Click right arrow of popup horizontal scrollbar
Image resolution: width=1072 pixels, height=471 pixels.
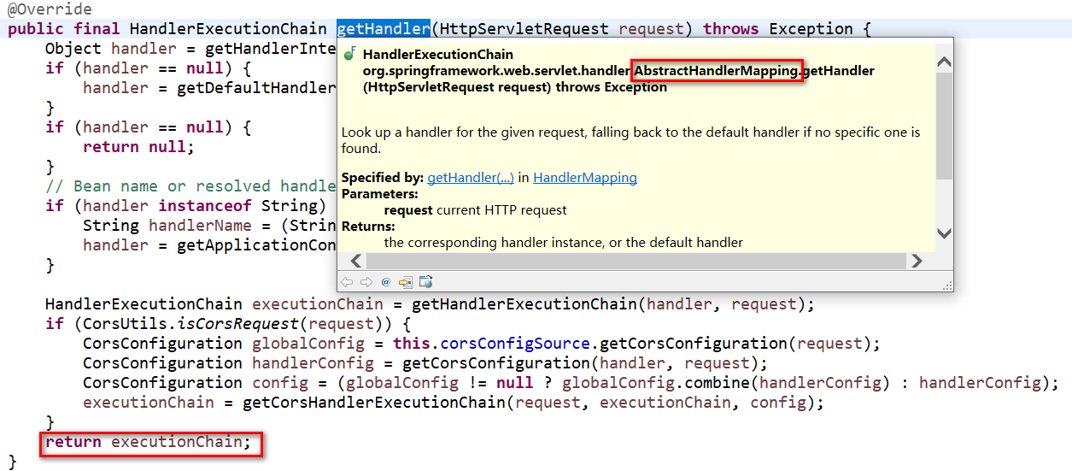917,261
